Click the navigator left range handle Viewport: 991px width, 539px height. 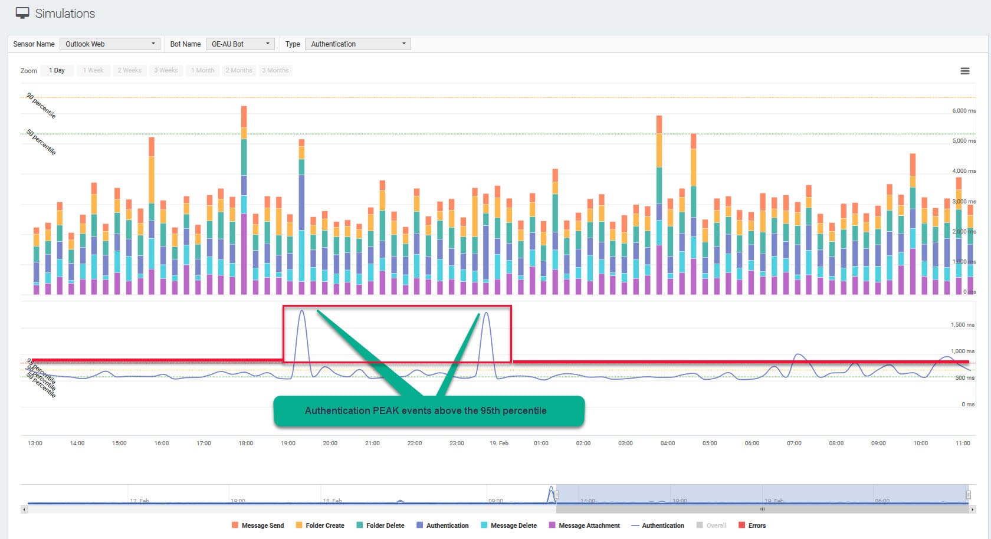[x=556, y=495]
